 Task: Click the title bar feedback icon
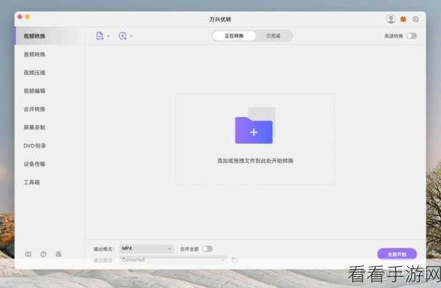[415, 19]
